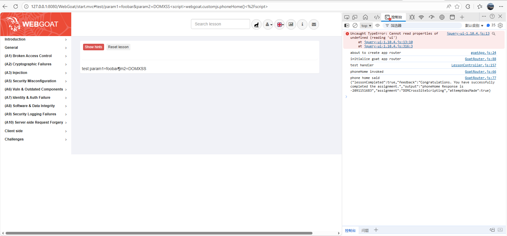Click browser back arrow
The height and width of the screenshot is (236, 507).
[5, 7]
